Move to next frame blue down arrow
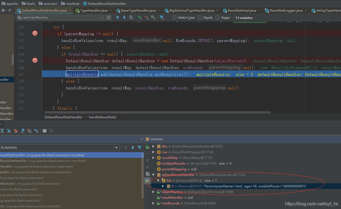 pos(133,148)
